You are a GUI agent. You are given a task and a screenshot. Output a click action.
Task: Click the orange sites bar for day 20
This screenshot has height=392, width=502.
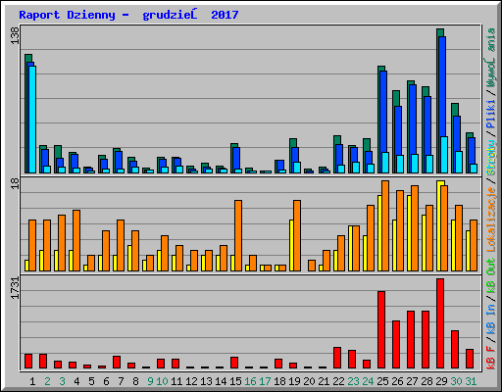312,266
